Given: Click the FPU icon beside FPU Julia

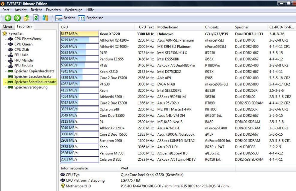Looking at the screenshot, I should click(x=10, y=55).
